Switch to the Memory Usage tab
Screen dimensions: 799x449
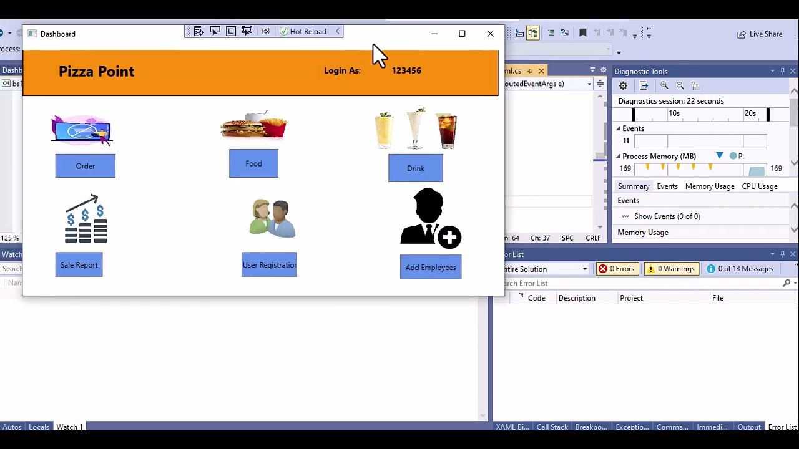[x=710, y=186]
